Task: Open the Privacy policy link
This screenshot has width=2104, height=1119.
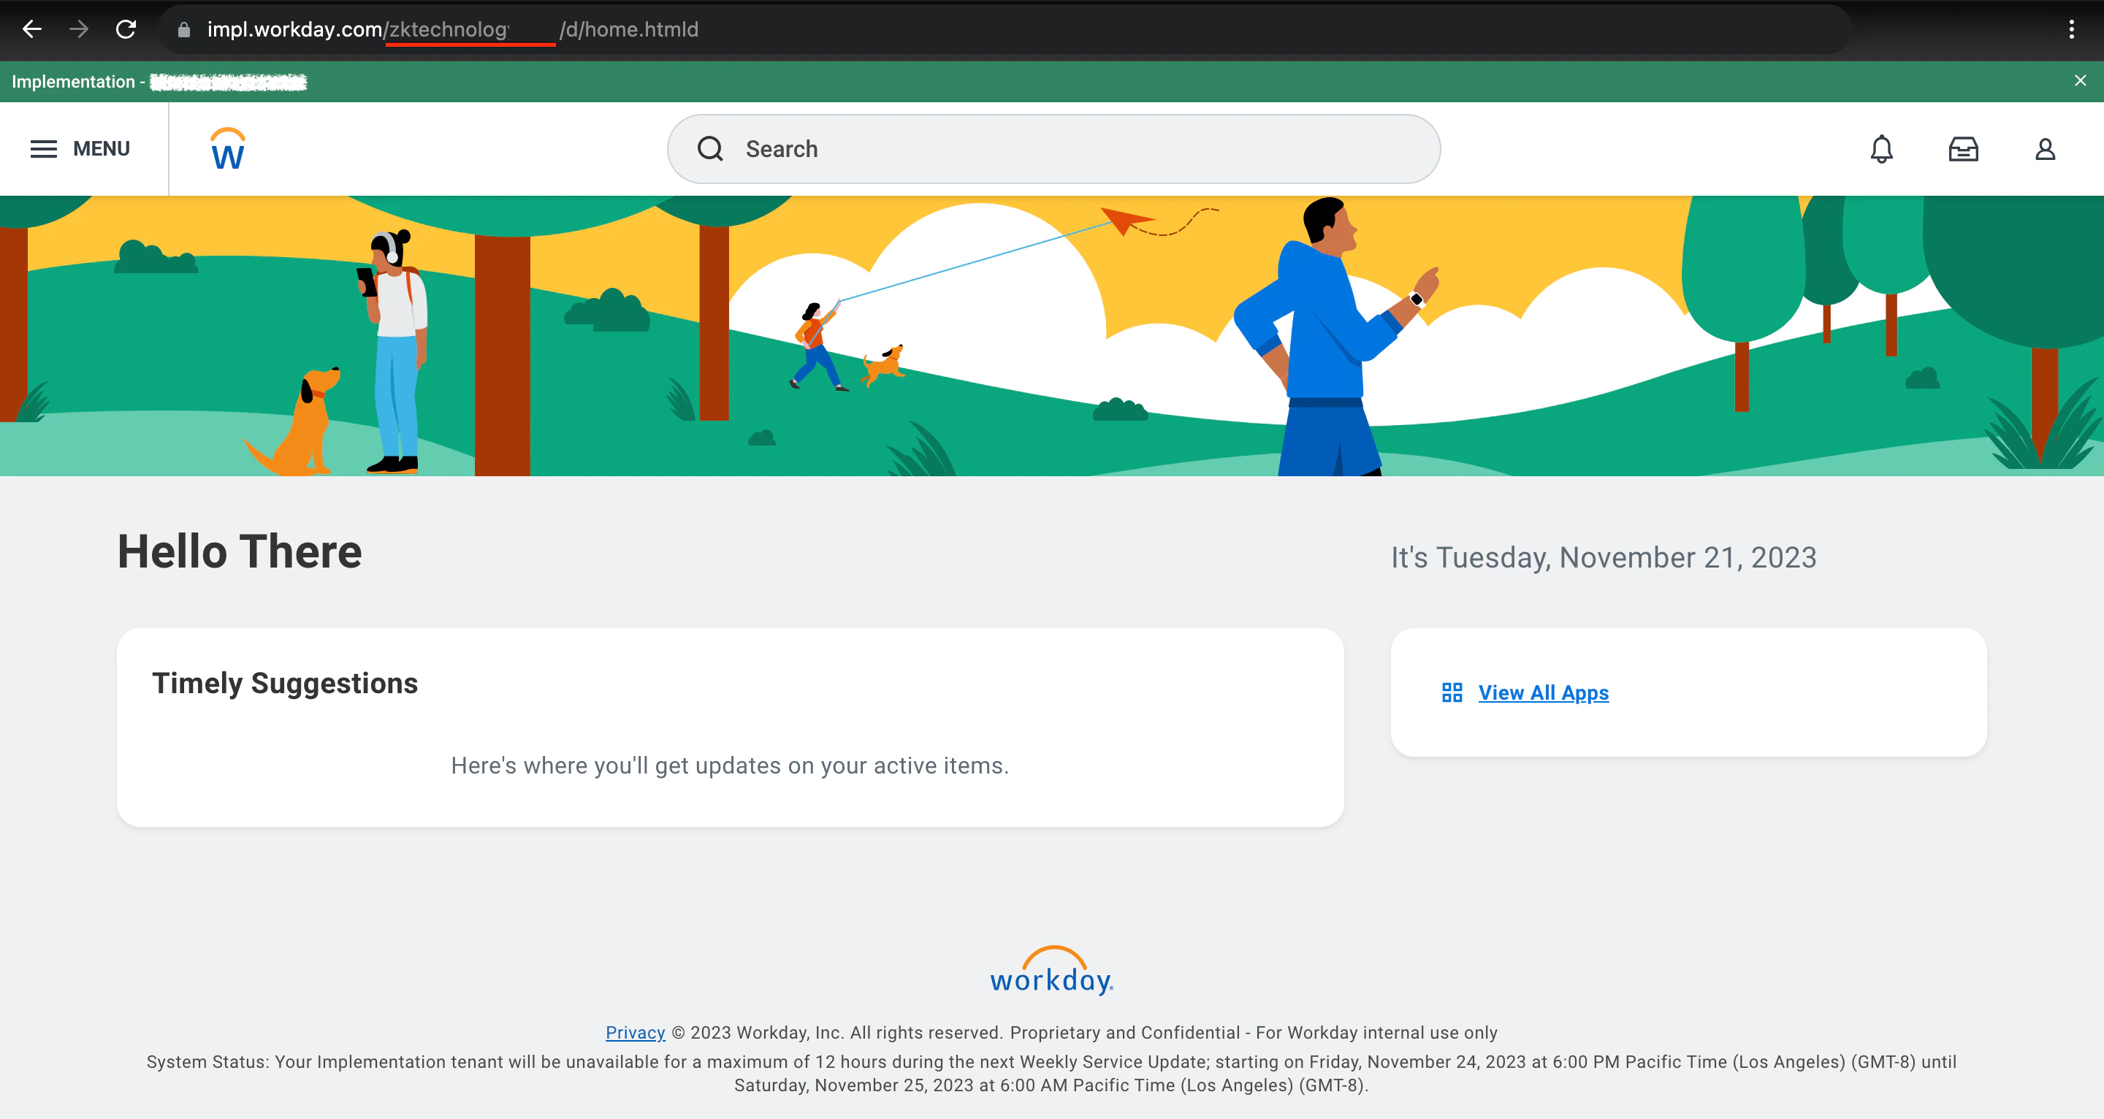Action: (635, 1031)
